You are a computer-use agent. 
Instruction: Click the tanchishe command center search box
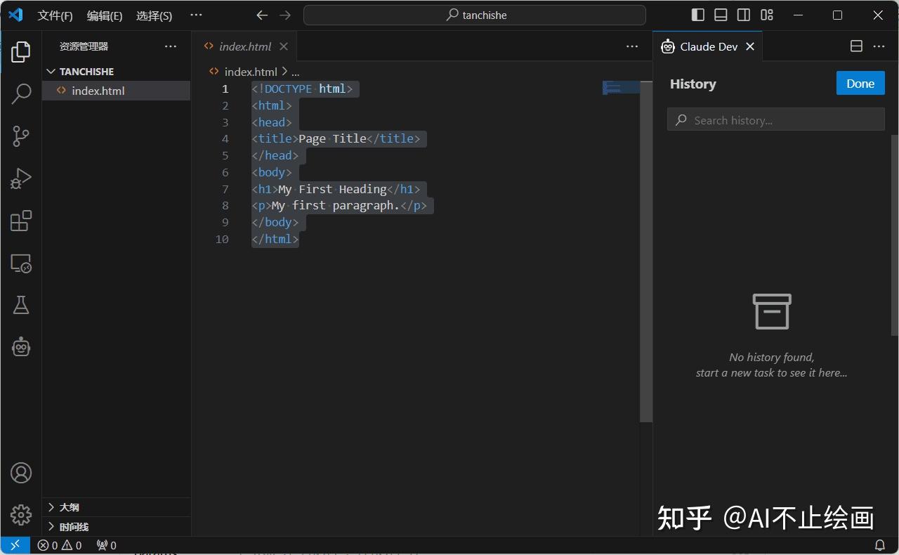[475, 15]
